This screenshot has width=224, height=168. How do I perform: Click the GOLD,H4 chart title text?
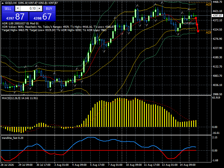pos(11,3)
